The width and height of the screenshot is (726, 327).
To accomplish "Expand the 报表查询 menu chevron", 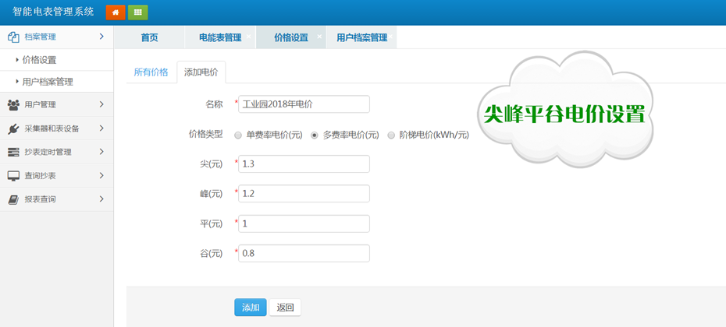I will click(x=101, y=199).
